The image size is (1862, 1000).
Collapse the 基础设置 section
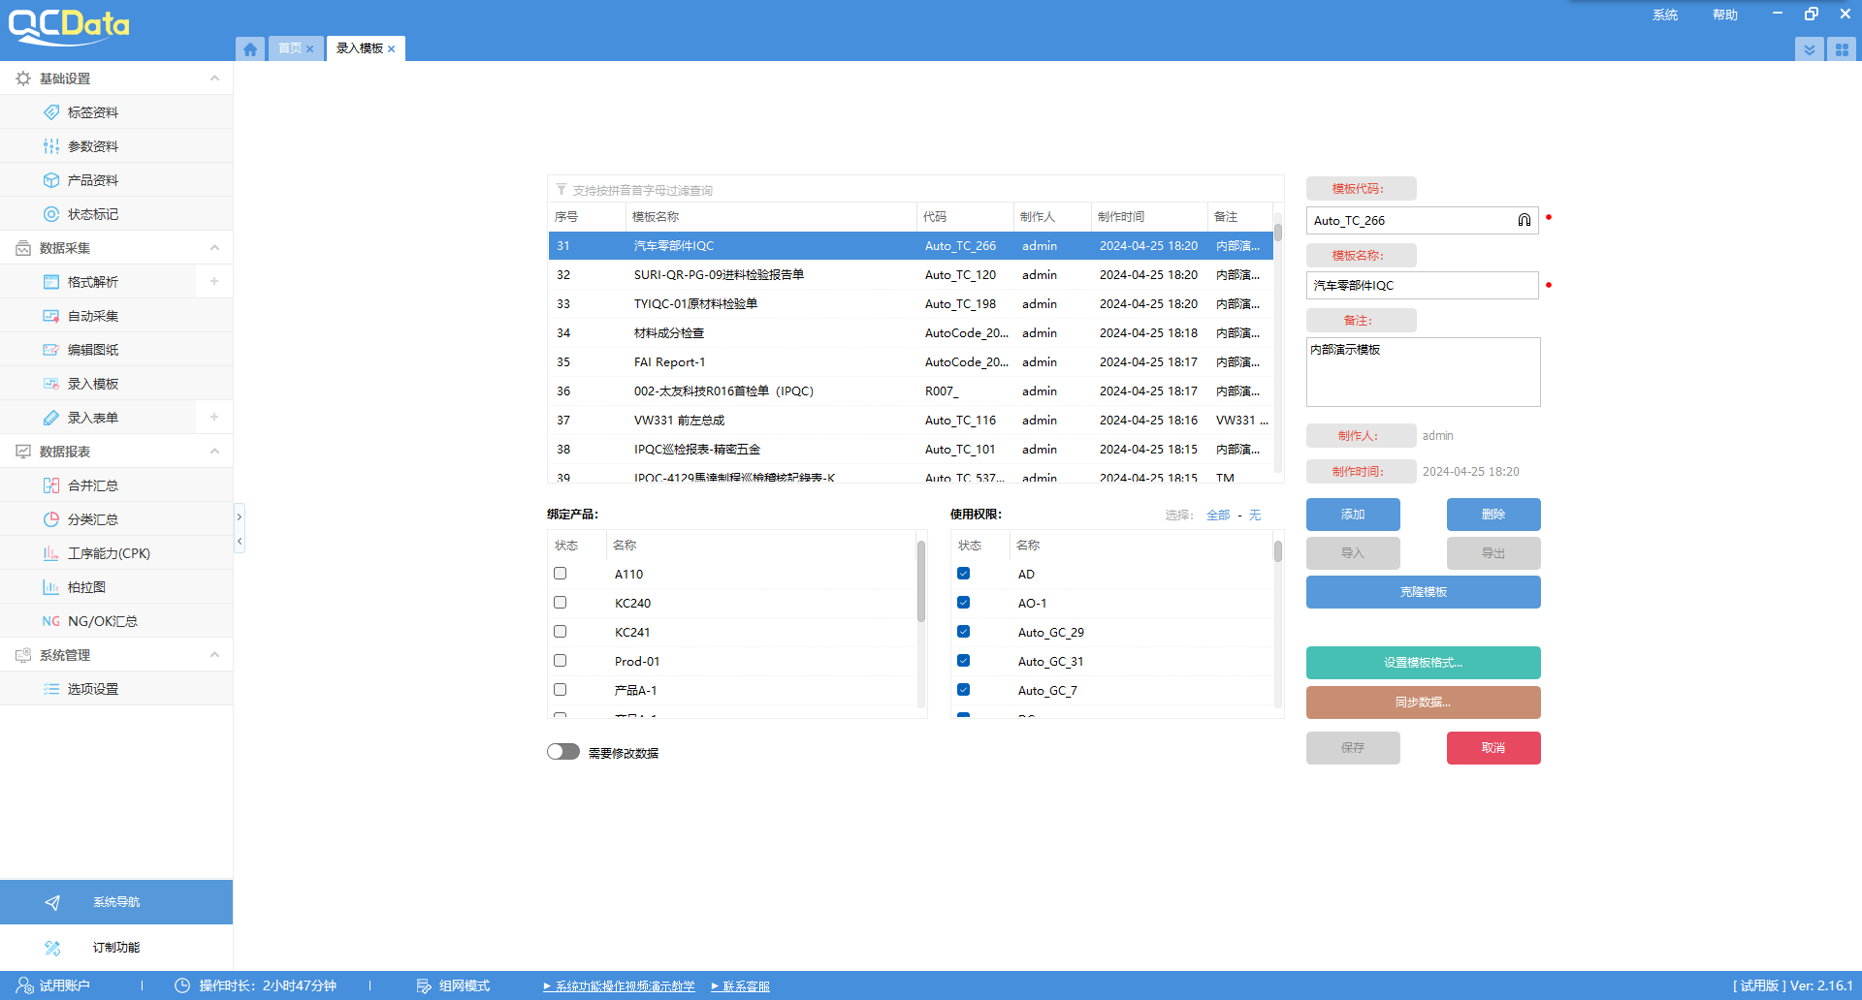214,78
